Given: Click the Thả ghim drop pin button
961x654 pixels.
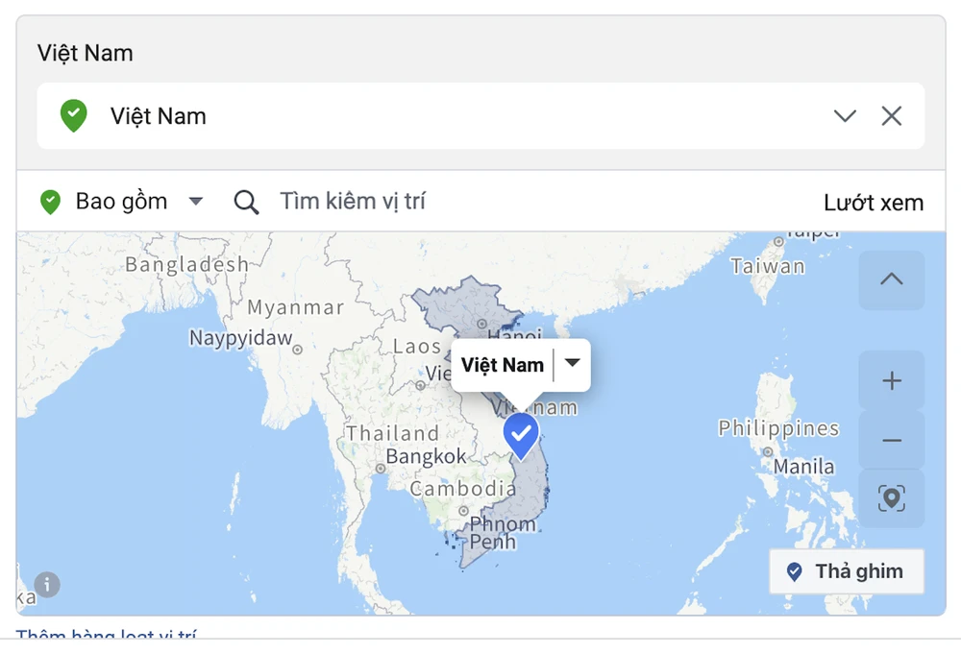Looking at the screenshot, I should [x=846, y=571].
